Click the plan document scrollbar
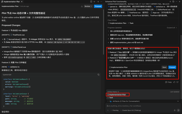The height and width of the screenshot is (114, 182). [104, 32]
